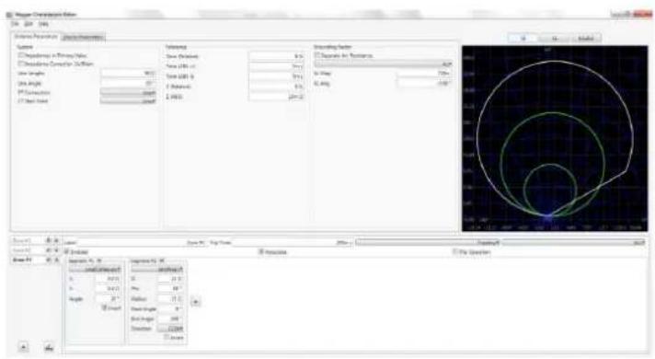Click the add element button beside arc panel

point(196,302)
